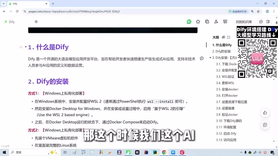Start presentation mode icon
The height and width of the screenshot is (156, 278).
point(225,22)
